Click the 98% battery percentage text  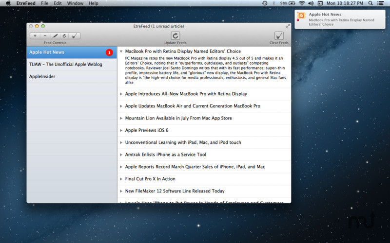click(x=284, y=3)
